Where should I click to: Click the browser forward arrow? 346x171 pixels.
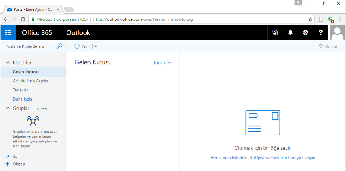[14, 19]
